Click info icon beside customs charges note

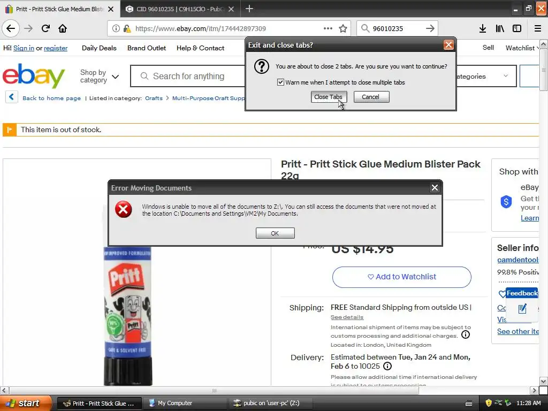click(465, 335)
